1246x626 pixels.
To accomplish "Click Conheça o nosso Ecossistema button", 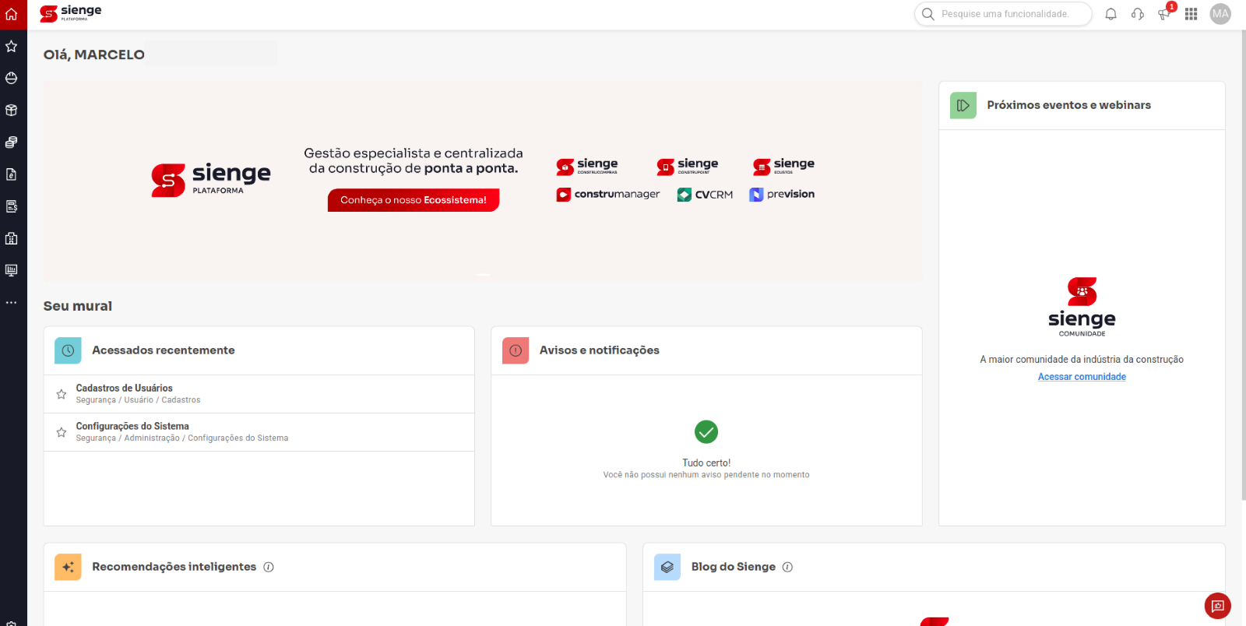I will tap(414, 200).
